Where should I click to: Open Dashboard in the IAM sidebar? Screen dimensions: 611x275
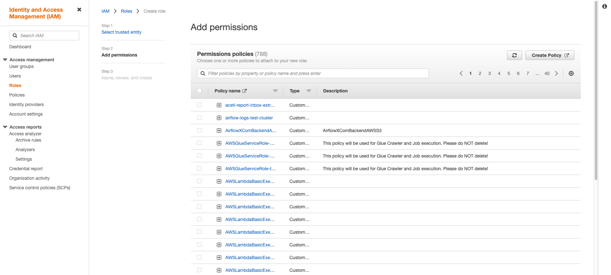click(20, 47)
